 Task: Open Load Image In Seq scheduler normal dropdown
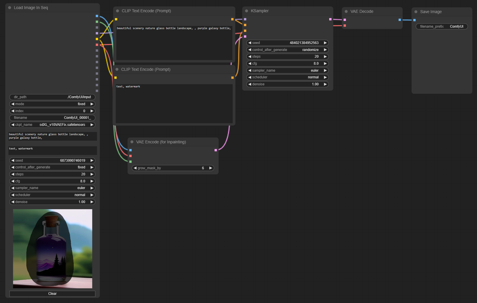[x=52, y=195]
